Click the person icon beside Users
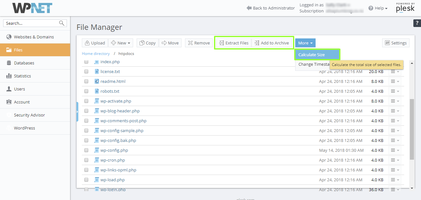The width and height of the screenshot is (421, 200). 9,89
